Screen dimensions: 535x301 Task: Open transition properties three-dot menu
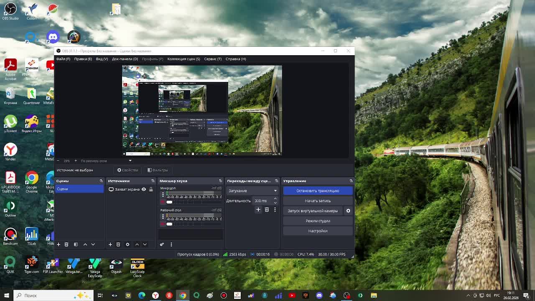tap(275, 210)
